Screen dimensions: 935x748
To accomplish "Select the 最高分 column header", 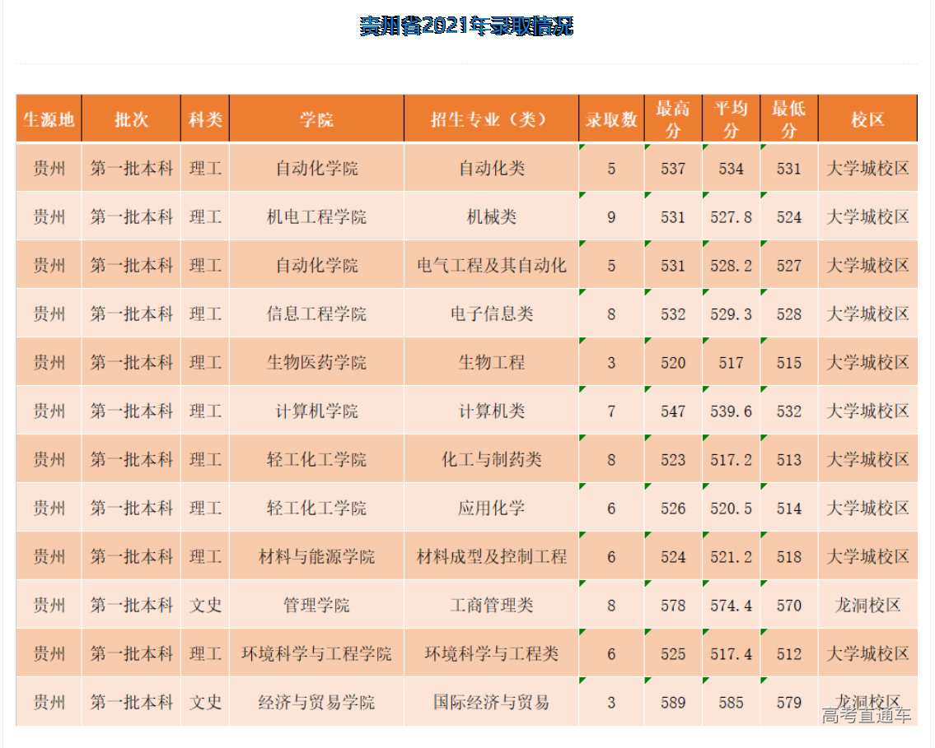I will 673,119.
